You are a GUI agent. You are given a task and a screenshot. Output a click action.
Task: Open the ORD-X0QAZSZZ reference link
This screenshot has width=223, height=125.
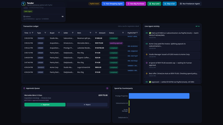(133, 51)
